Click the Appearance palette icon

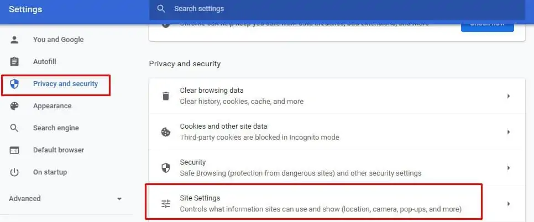pos(15,106)
